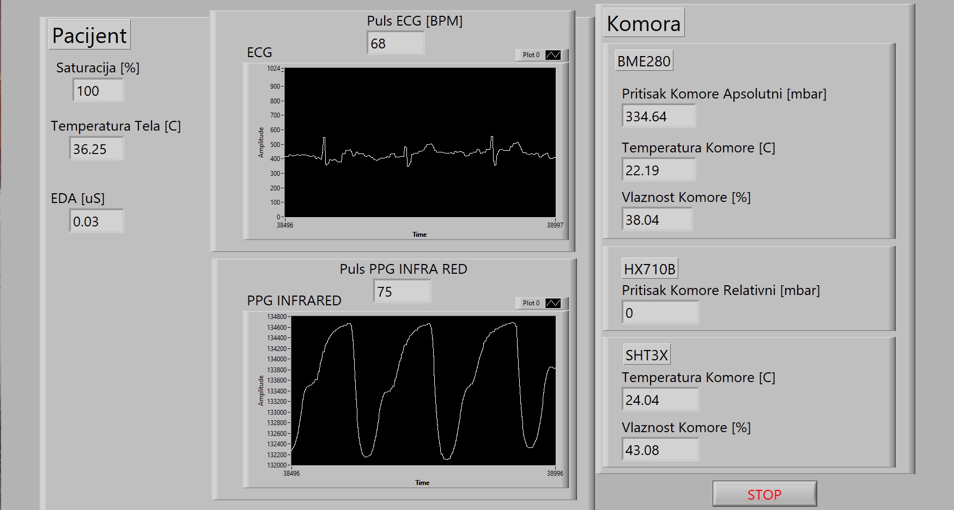Click BME280 Temperatura Komore value 22.19

(658, 170)
